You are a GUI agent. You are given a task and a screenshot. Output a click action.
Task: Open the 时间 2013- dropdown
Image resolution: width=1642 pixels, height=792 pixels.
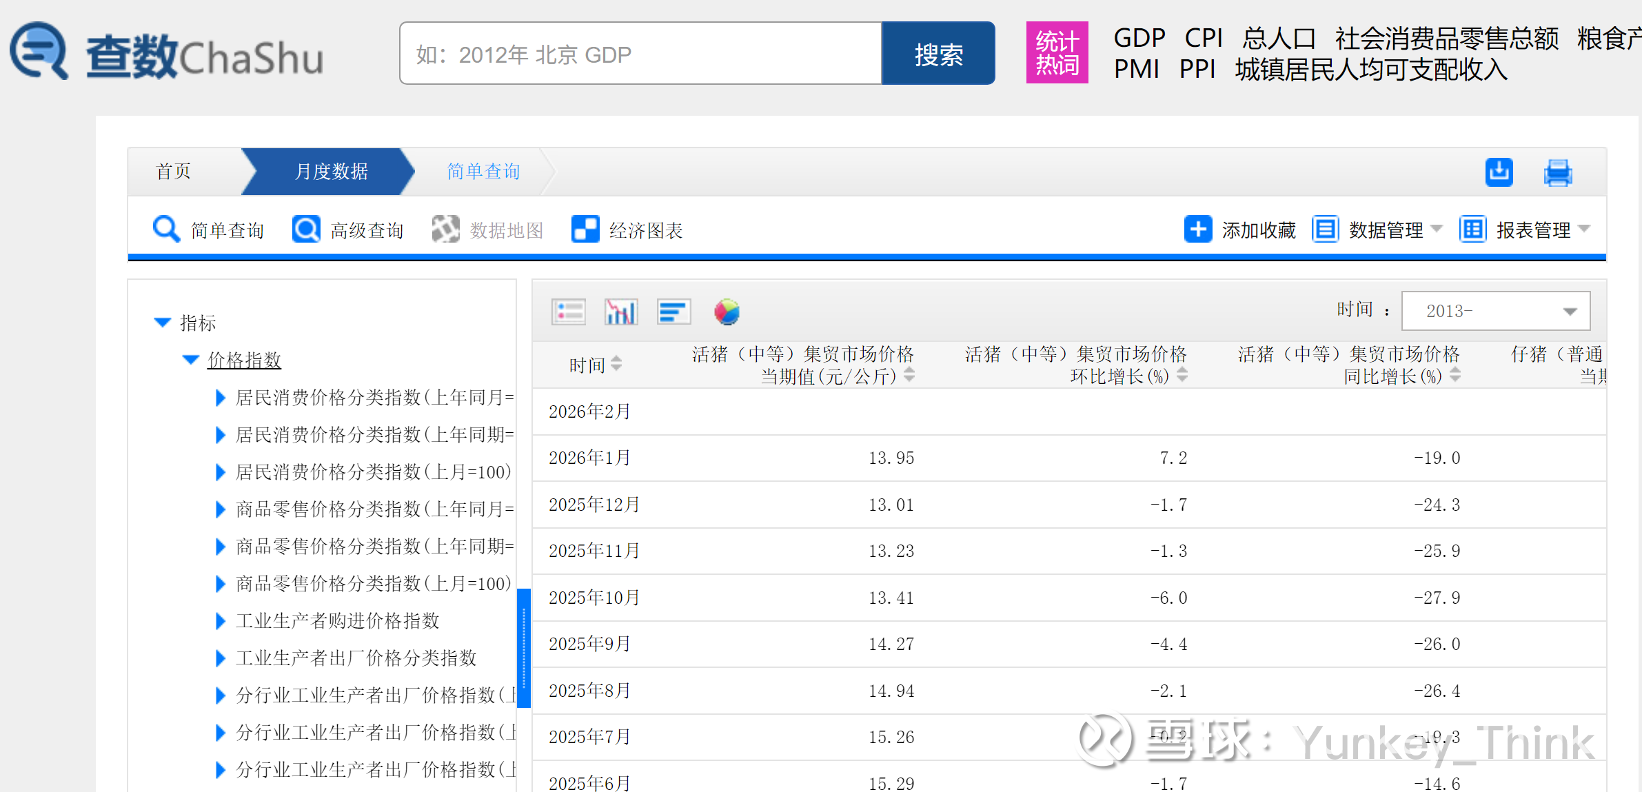(x=1496, y=311)
